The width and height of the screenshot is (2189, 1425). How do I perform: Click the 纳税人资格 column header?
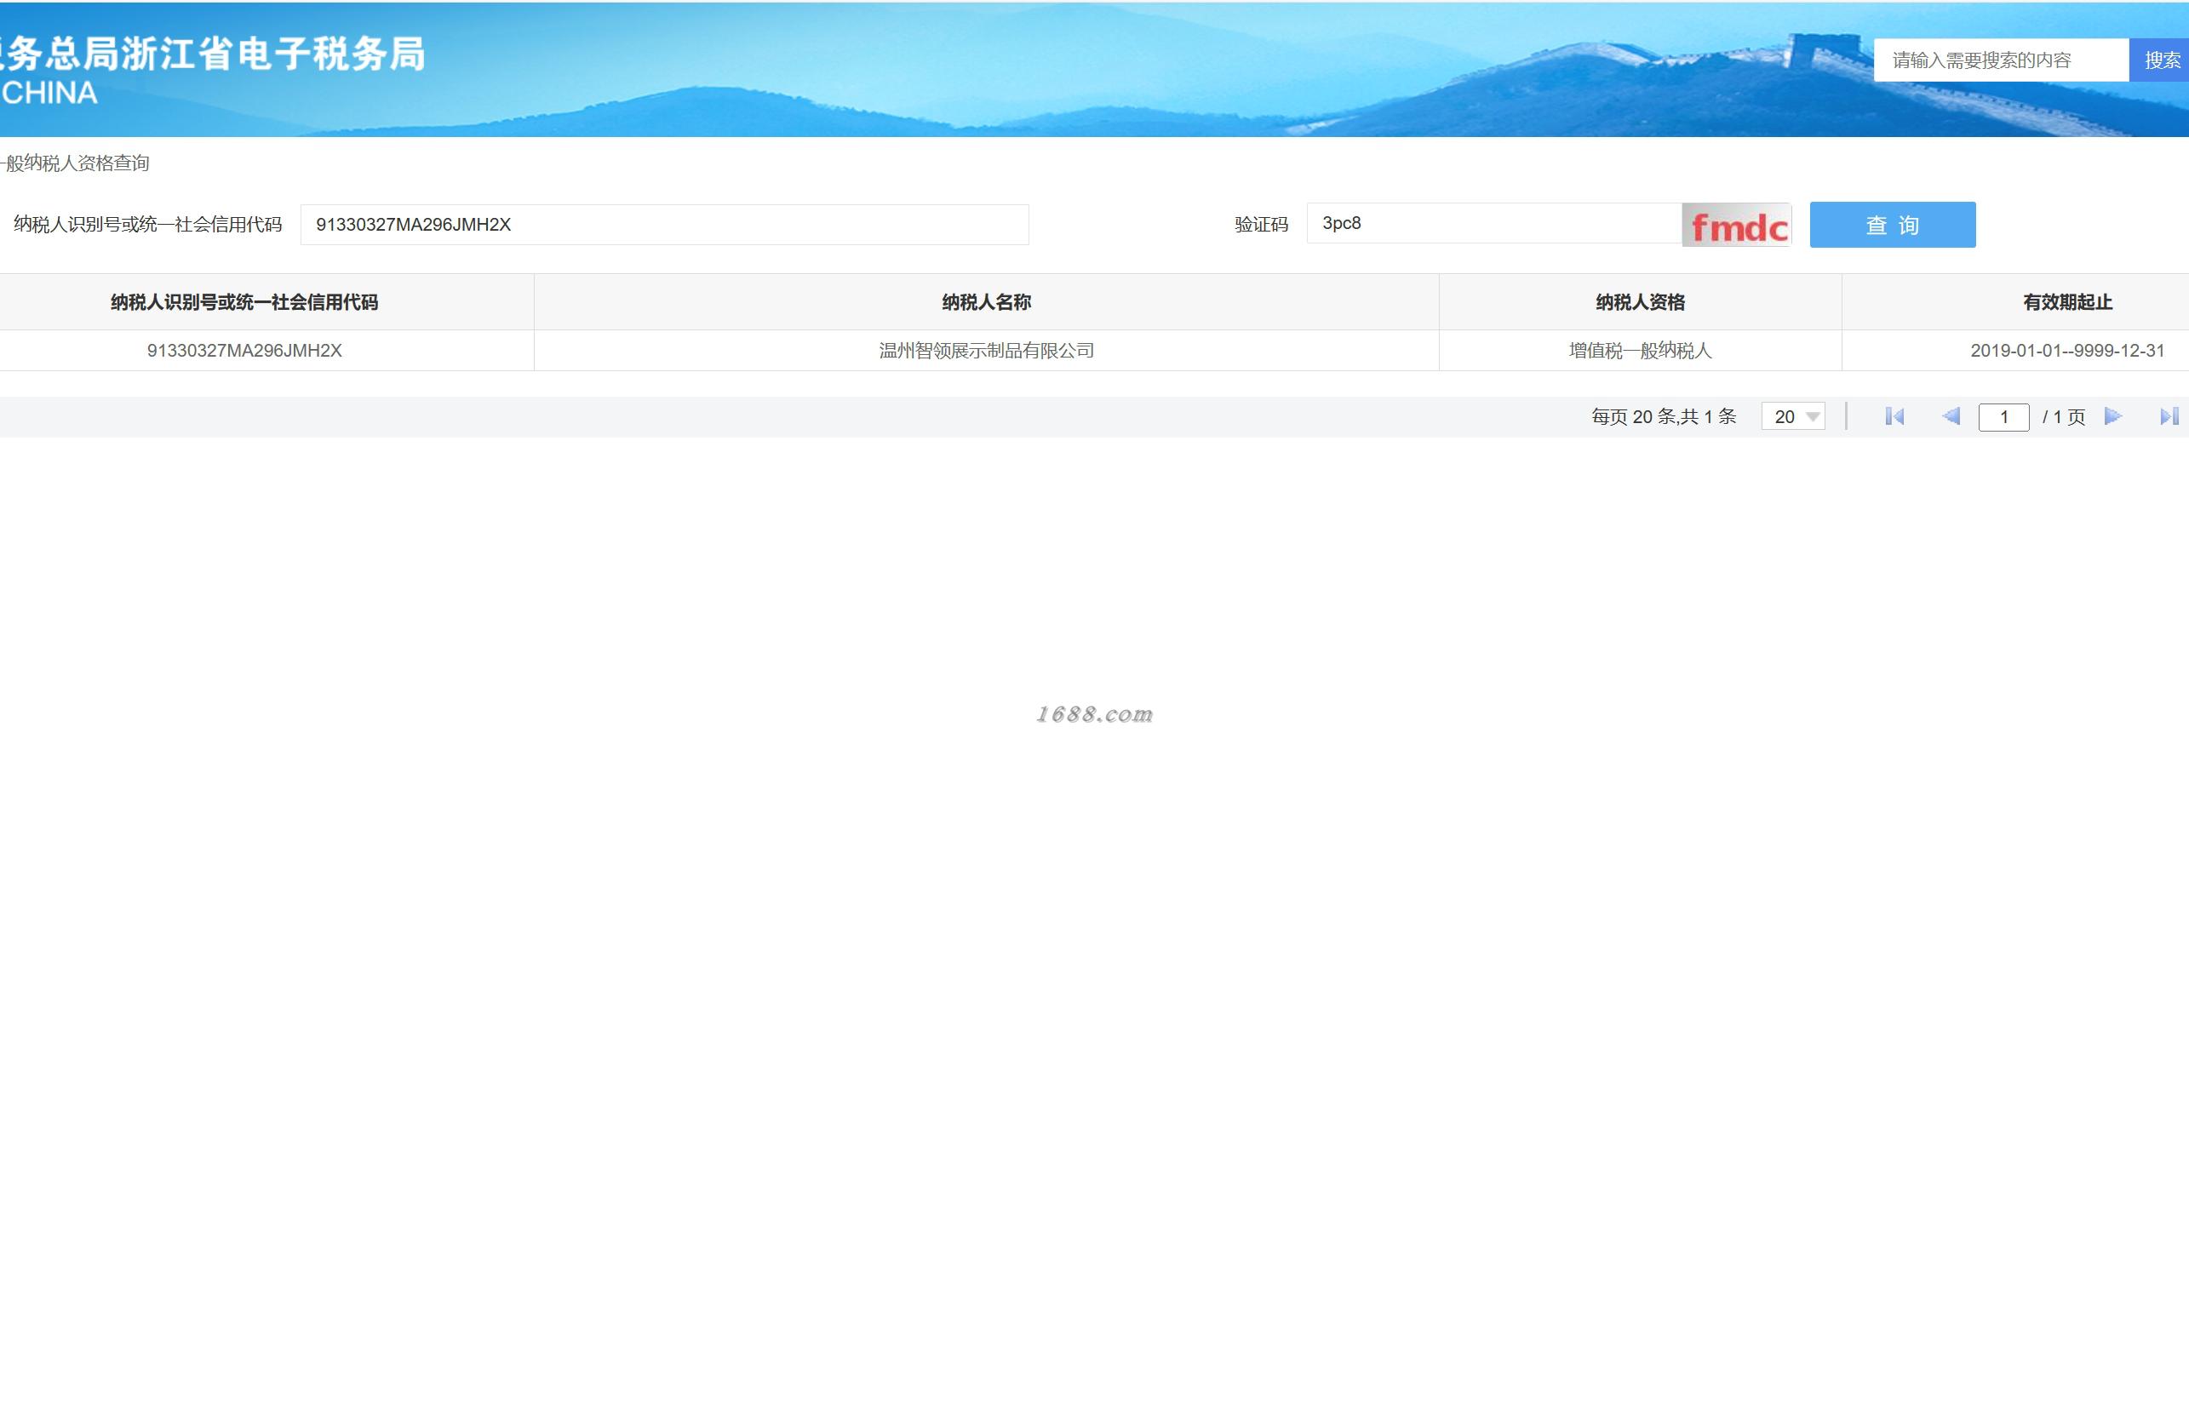1640,301
